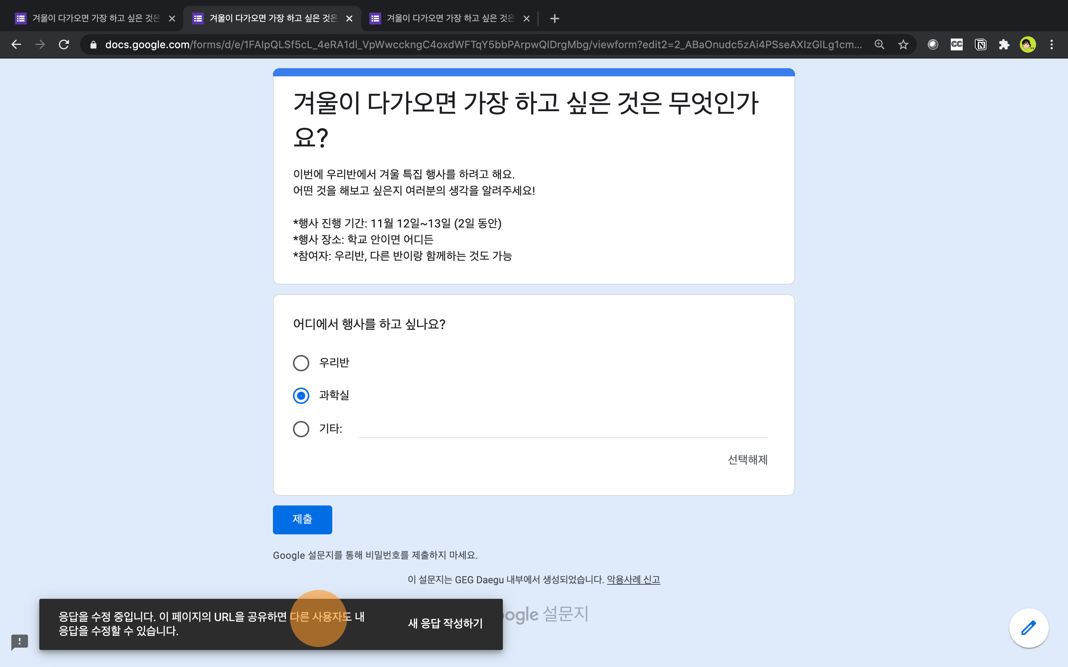Select the 기타 radio option
Image resolution: width=1068 pixels, height=667 pixels.
[301, 429]
